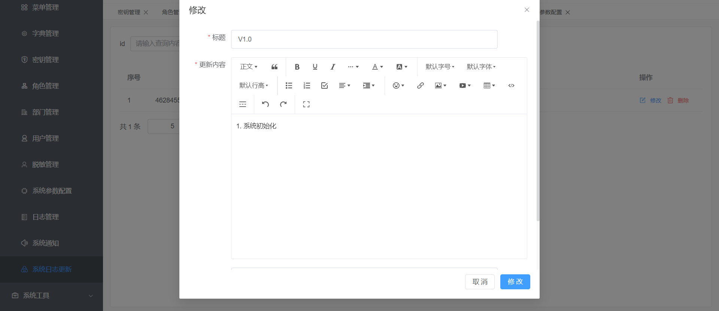This screenshot has height=311, width=719.
Task: Insert a code block
Action: click(511, 86)
